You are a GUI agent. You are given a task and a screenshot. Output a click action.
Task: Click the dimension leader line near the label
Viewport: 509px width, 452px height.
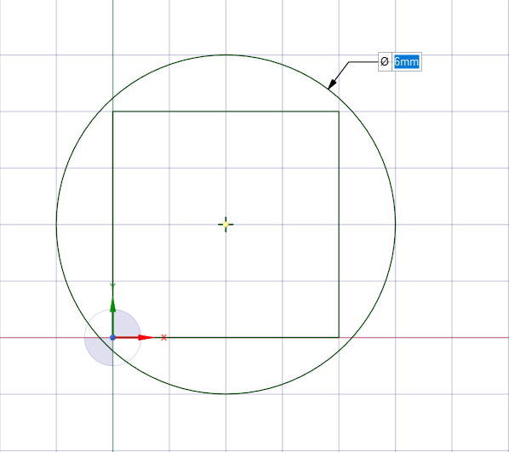(363, 61)
